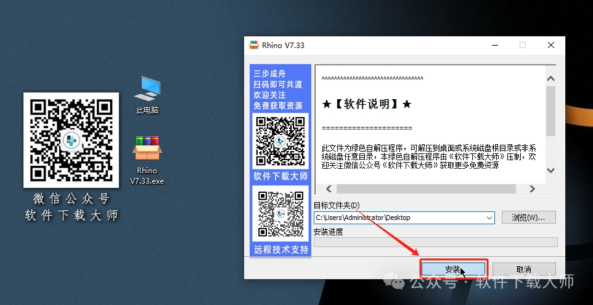This screenshot has width=593, height=305.
Task: Click the vertical scrollbar thumb
Action: [x=550, y=111]
